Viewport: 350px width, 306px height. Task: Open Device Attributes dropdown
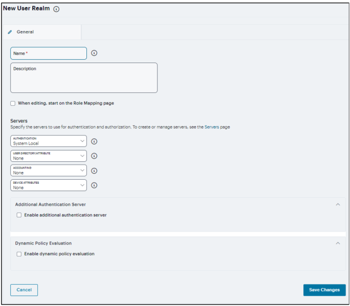pos(49,185)
